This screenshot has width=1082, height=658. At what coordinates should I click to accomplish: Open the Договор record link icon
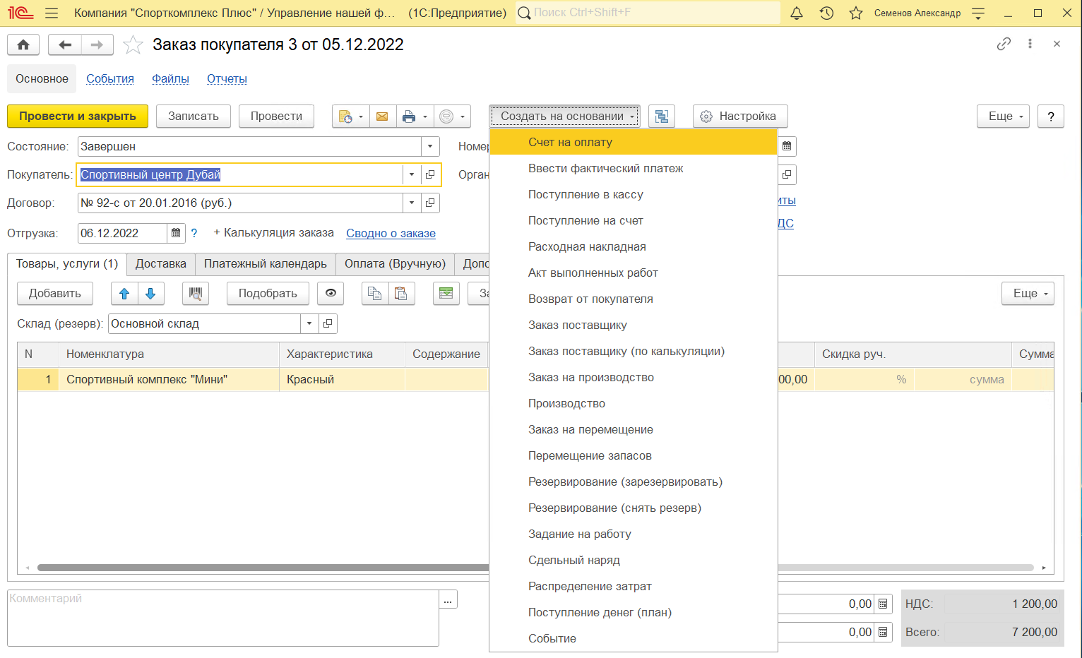pos(430,203)
